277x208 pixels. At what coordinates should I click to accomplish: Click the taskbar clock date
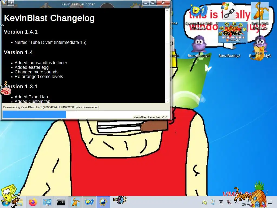tap(246, 204)
